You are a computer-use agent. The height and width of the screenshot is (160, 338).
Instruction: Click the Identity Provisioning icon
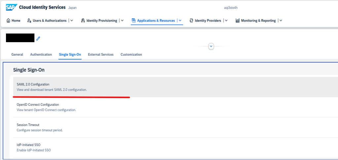[x=83, y=20]
